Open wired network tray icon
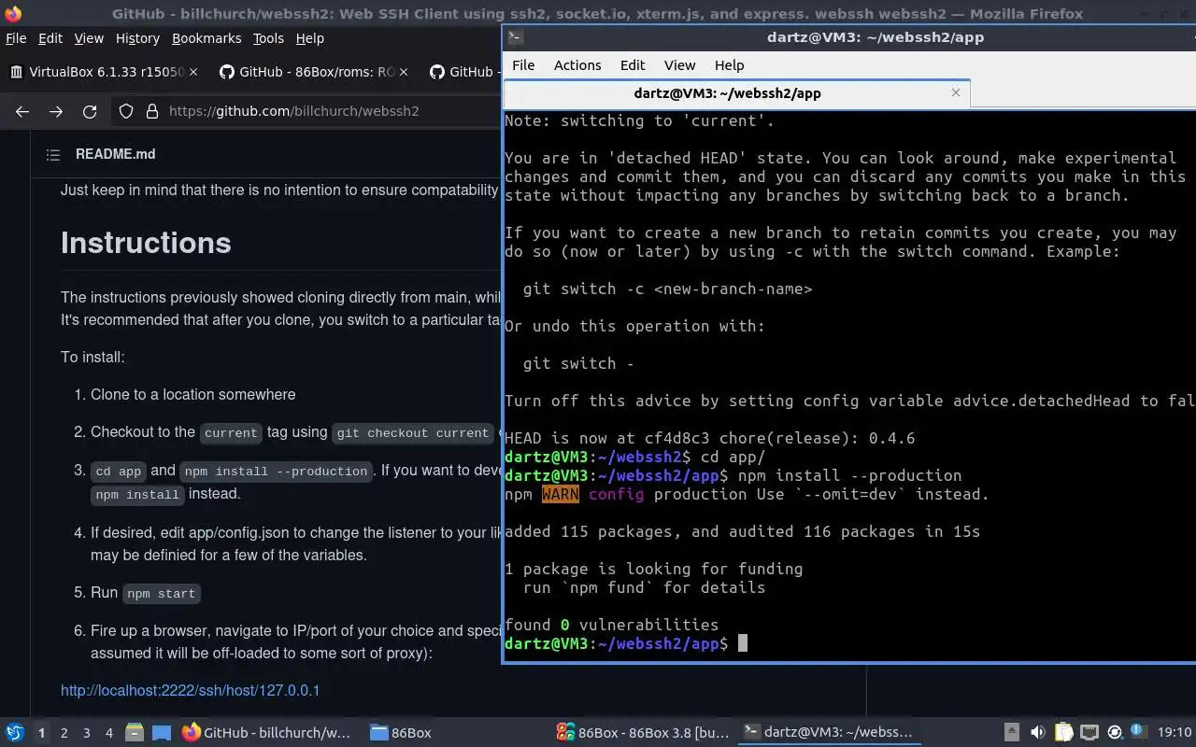The height and width of the screenshot is (747, 1196). point(1089,732)
